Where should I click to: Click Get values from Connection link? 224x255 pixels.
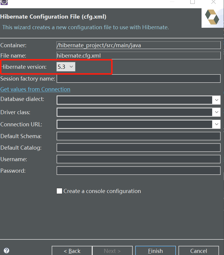(35, 89)
